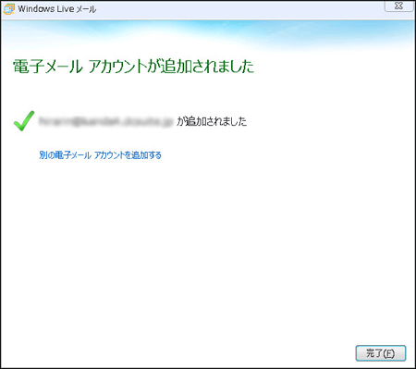Click アカウントが追加されました in green heading
This screenshot has width=416, height=369.
tap(171, 67)
